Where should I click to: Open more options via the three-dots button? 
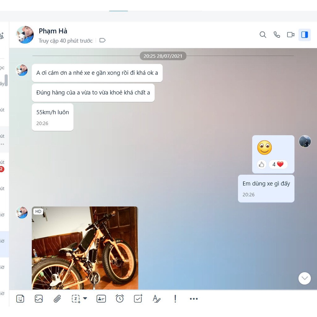194,299
